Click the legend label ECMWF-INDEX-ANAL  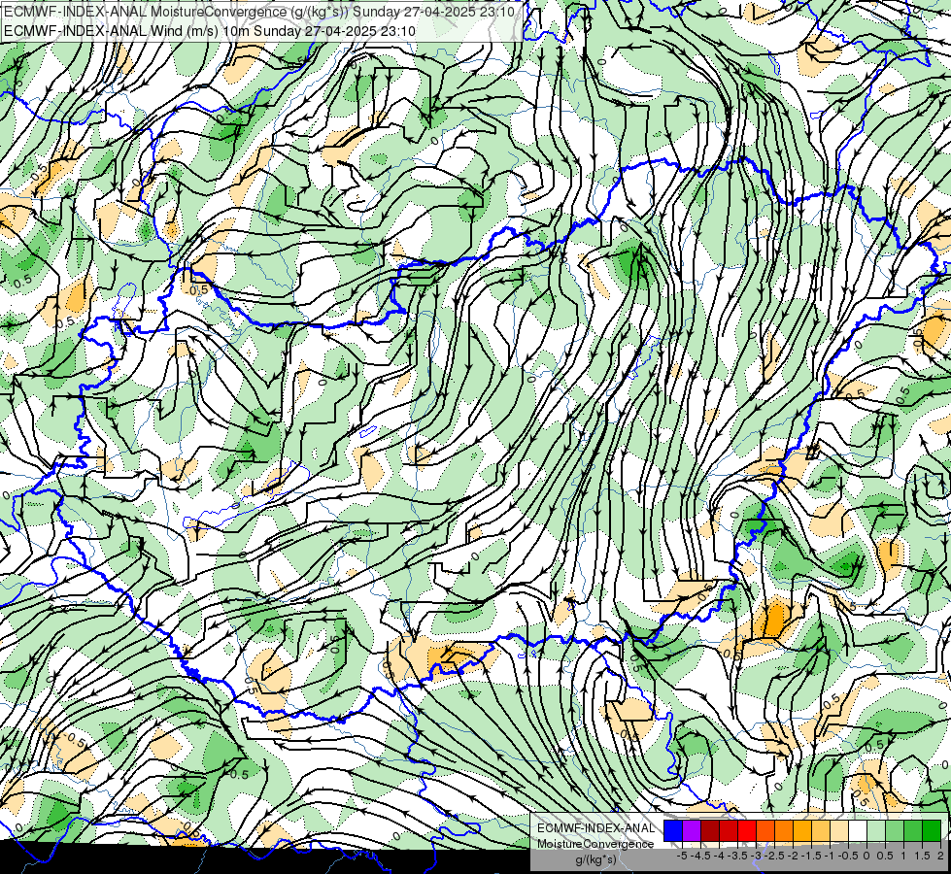(x=595, y=828)
